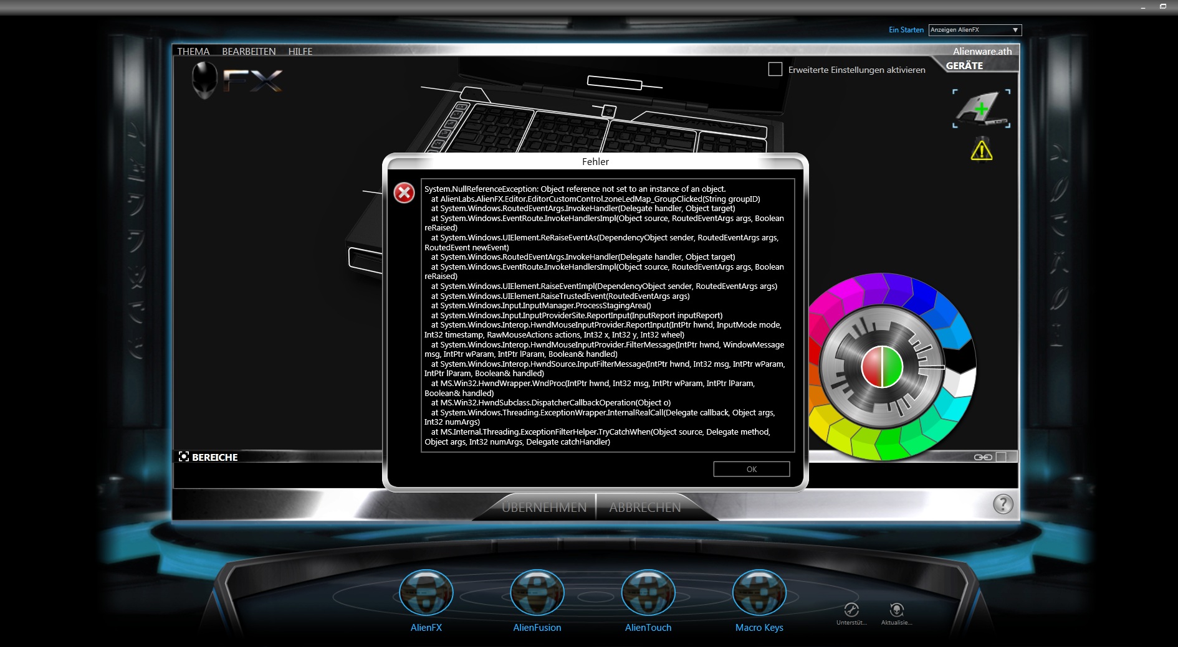Click the red half of the center color preview
Viewport: 1178px width, 647px height.
coord(871,367)
